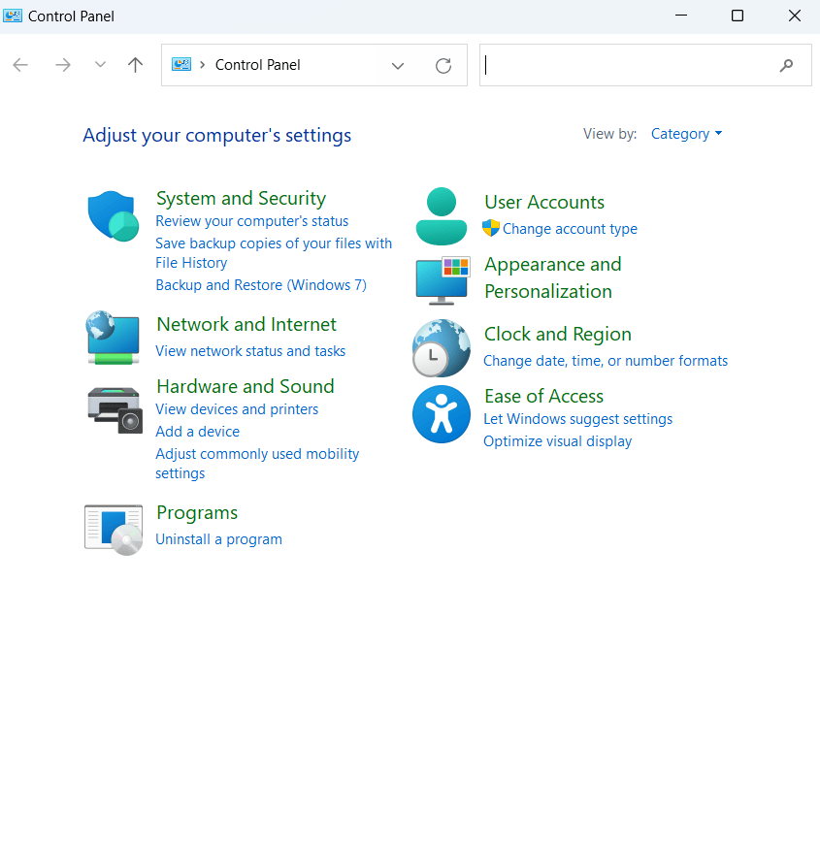Click the refresh button in the address bar
Image resolution: width=820 pixels, height=843 pixels.
(x=443, y=65)
